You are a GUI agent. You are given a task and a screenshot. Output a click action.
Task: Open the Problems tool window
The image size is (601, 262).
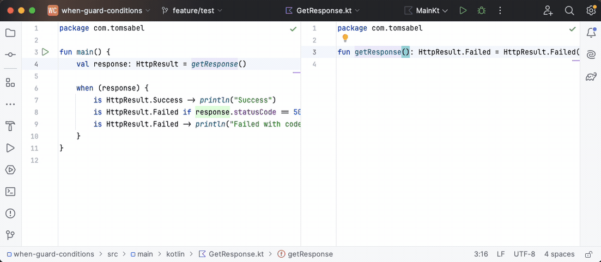click(10, 214)
